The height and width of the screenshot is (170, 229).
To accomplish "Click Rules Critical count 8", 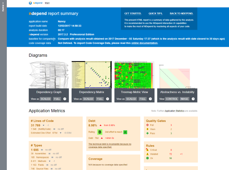I will pyautogui.click(x=171, y=150).
